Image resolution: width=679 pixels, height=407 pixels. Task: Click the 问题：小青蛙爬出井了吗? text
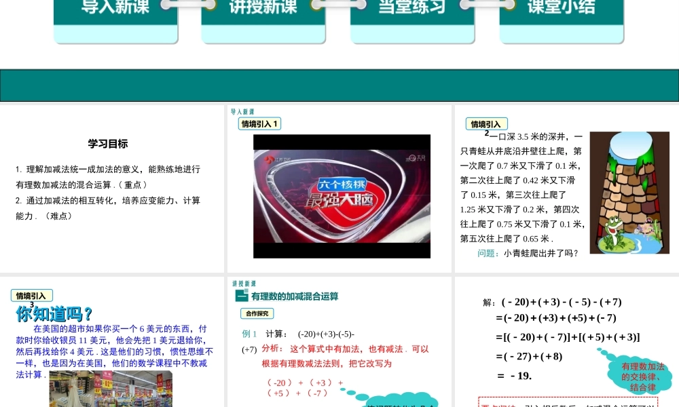coord(528,253)
